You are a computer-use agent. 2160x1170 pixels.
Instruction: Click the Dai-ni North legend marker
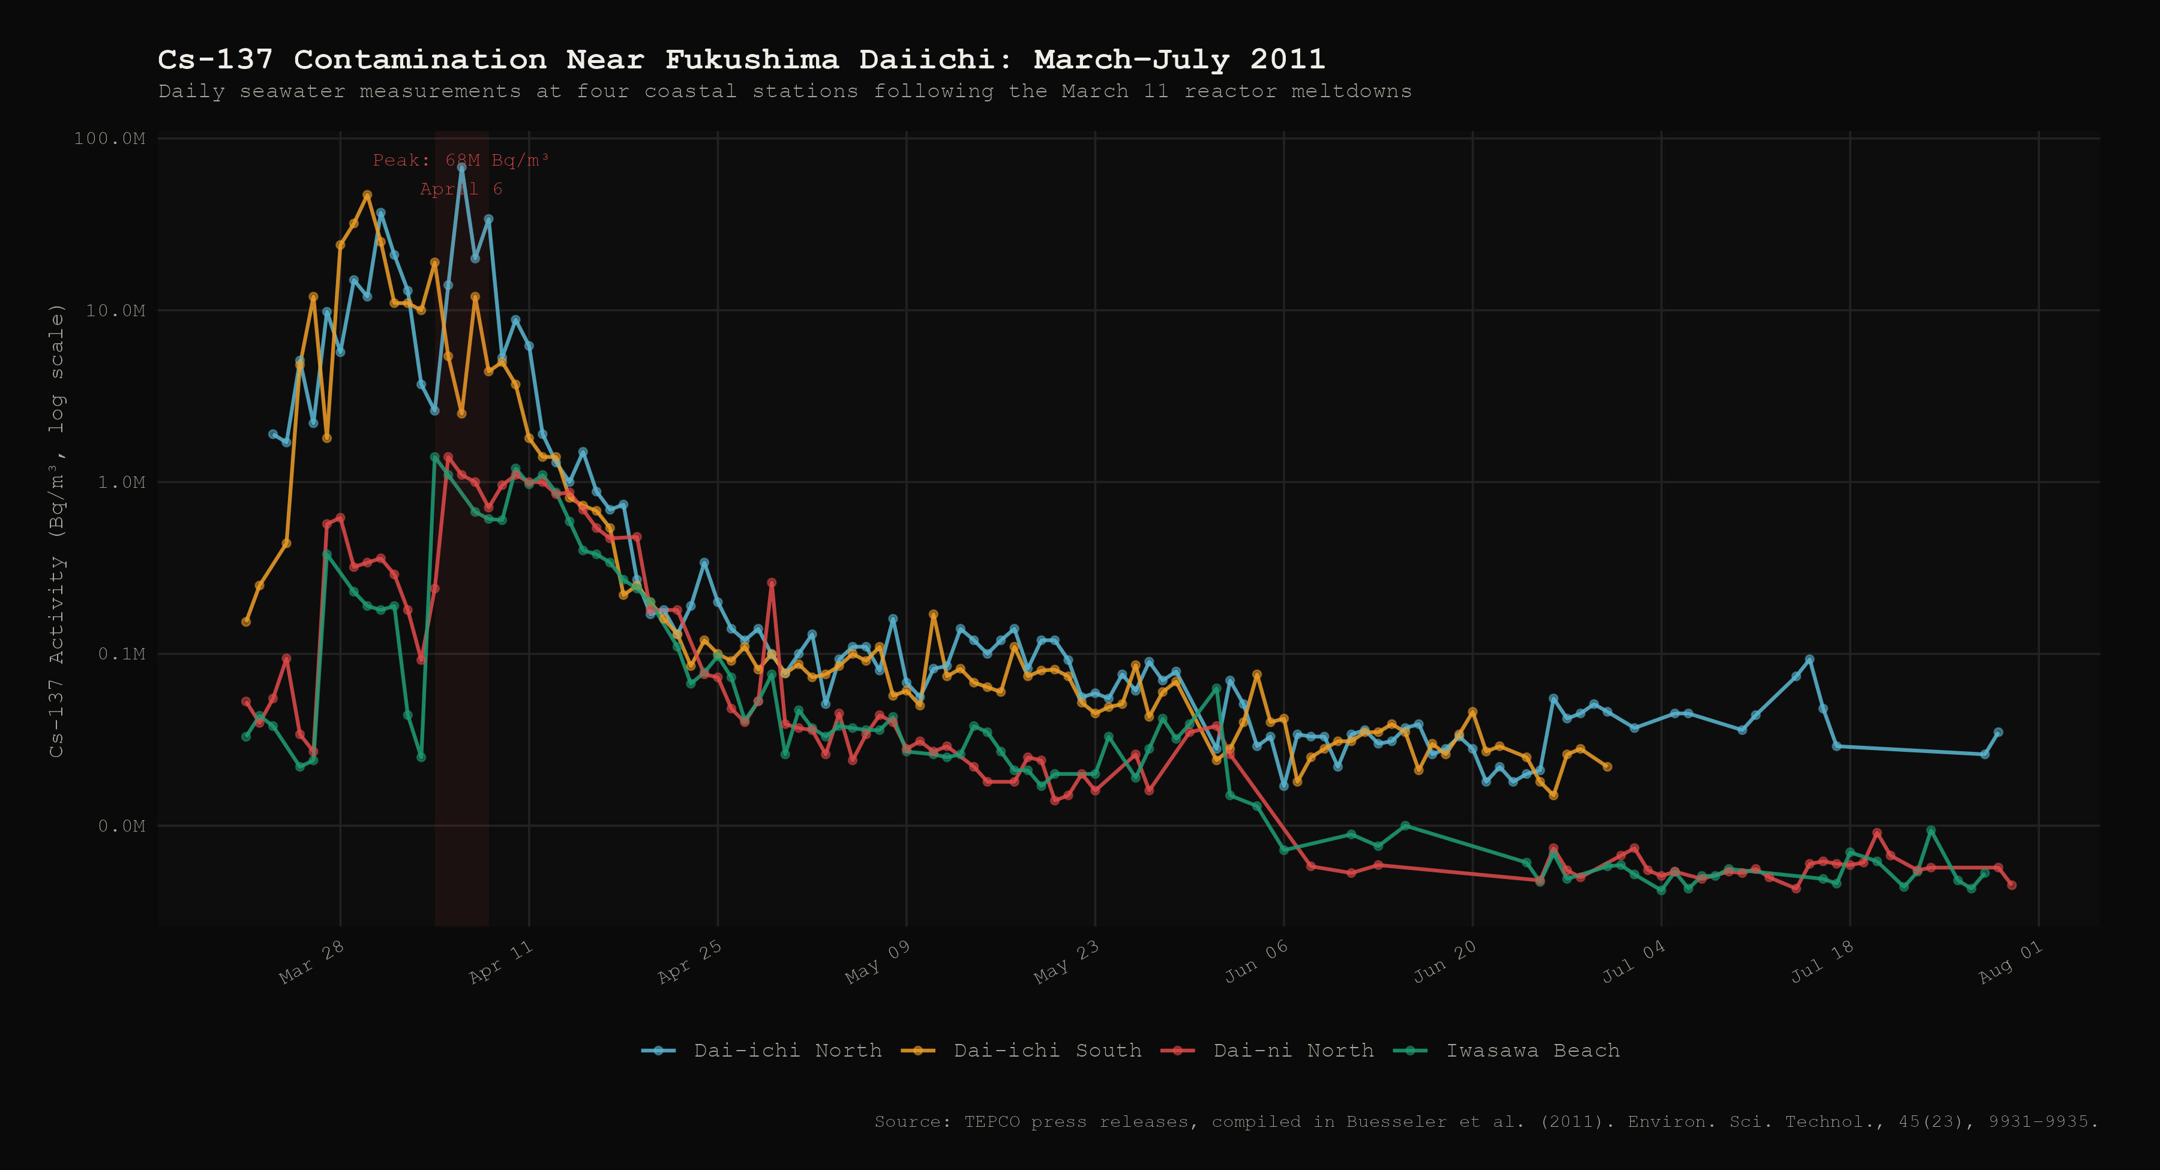1178,1051
